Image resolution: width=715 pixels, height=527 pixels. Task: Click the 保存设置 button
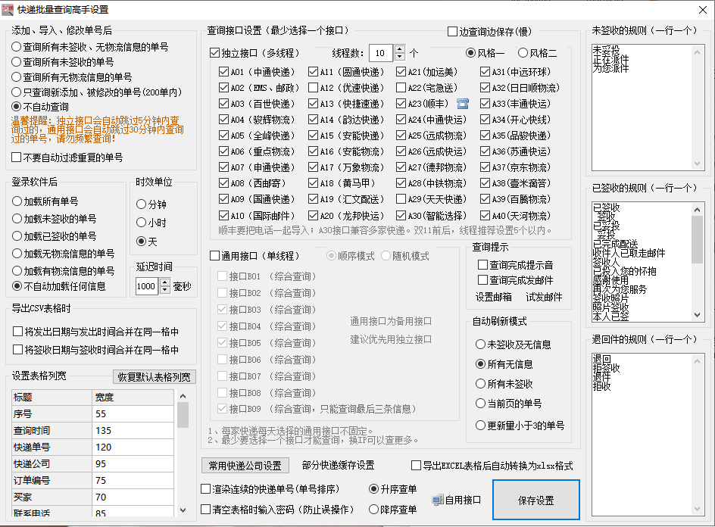(x=535, y=499)
